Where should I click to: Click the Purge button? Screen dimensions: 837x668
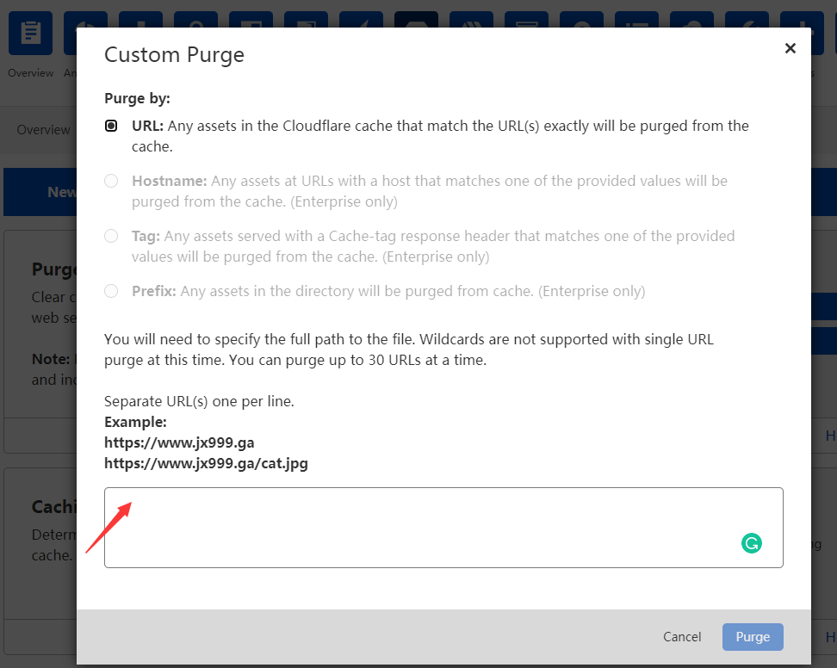click(753, 637)
